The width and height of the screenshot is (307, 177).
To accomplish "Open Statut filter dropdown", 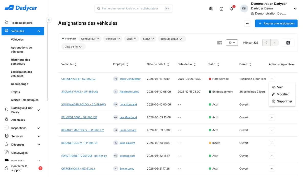I will 148,39.
